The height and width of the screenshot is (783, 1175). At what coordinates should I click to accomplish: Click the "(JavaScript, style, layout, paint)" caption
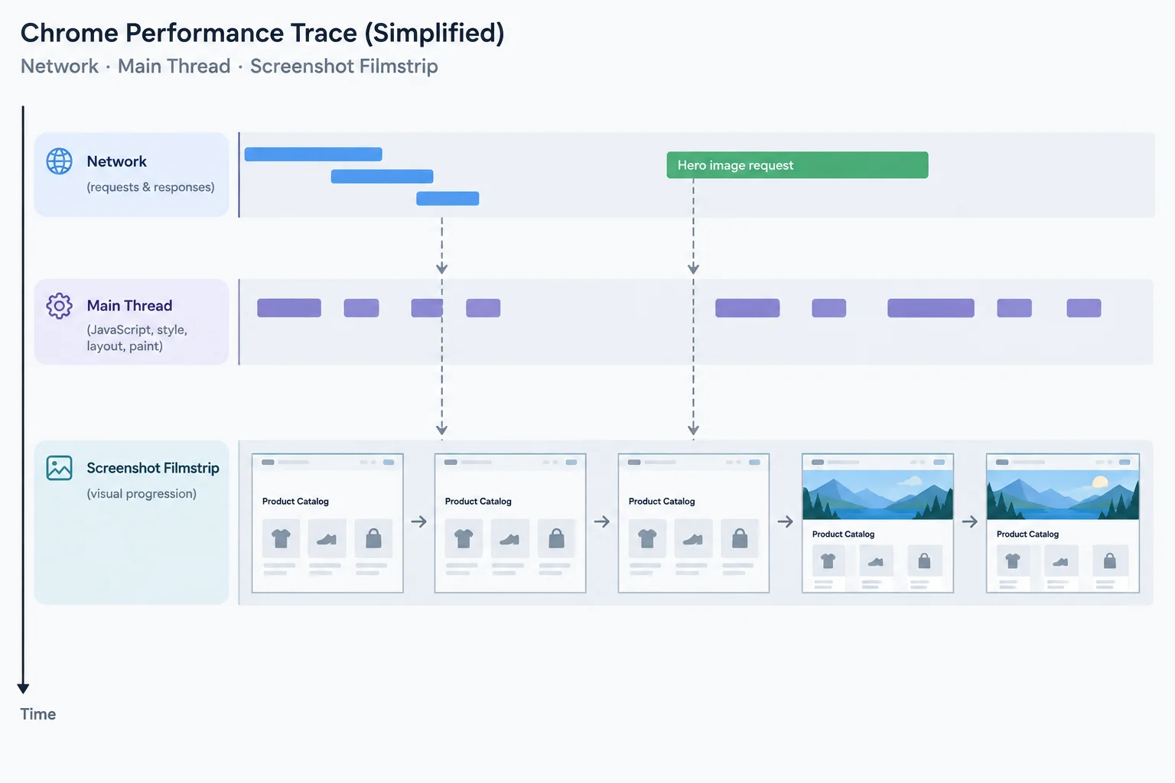(x=137, y=338)
